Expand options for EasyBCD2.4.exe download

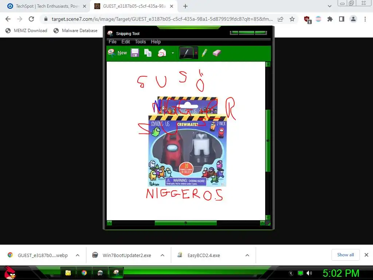(x=247, y=255)
